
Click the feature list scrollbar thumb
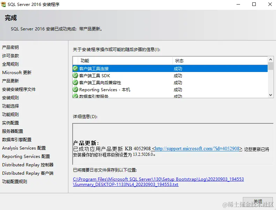tap(270, 66)
